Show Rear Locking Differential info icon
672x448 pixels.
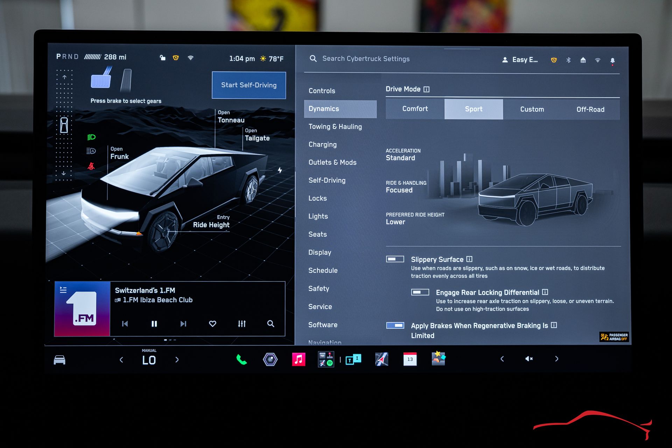(x=545, y=292)
